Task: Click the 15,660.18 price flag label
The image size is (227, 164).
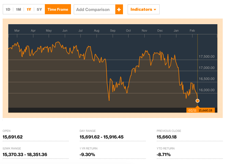Action: tap(206, 110)
